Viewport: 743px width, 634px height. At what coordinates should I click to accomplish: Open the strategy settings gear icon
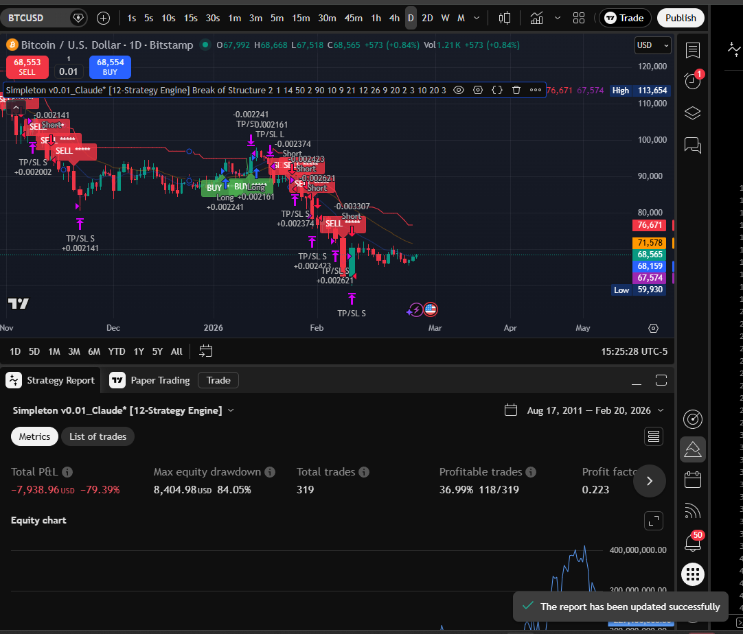(x=478, y=90)
